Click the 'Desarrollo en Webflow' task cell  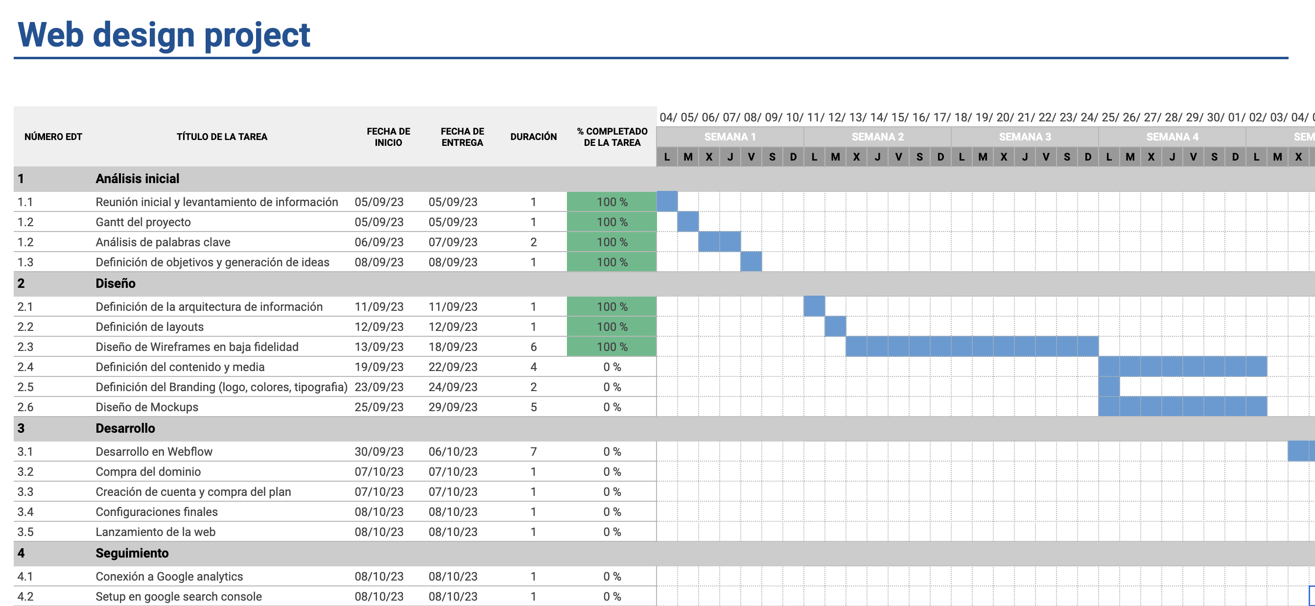154,452
